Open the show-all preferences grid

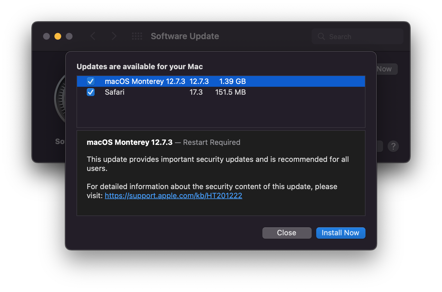pos(137,36)
